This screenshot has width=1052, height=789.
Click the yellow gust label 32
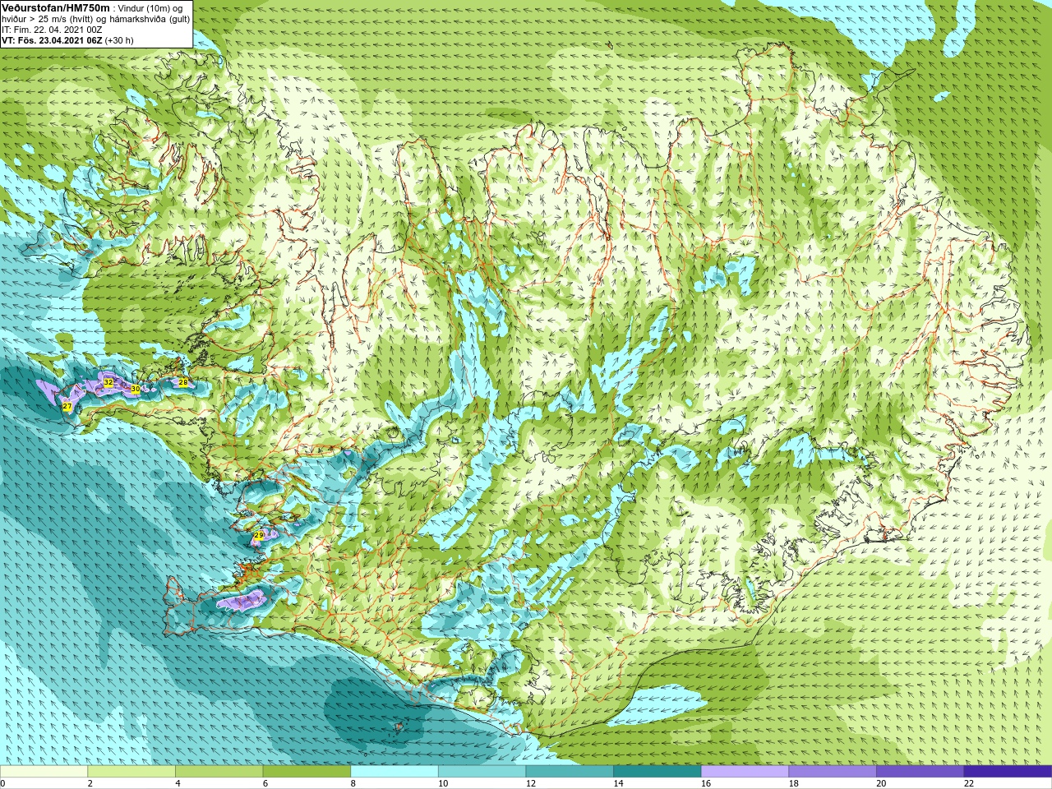click(x=108, y=382)
